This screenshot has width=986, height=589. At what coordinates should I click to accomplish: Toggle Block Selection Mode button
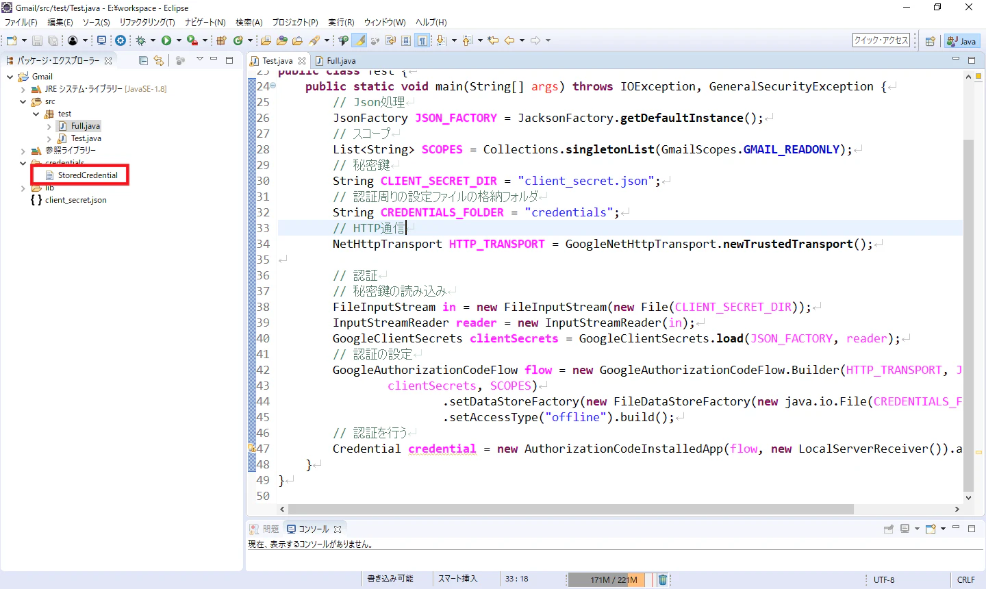click(406, 40)
